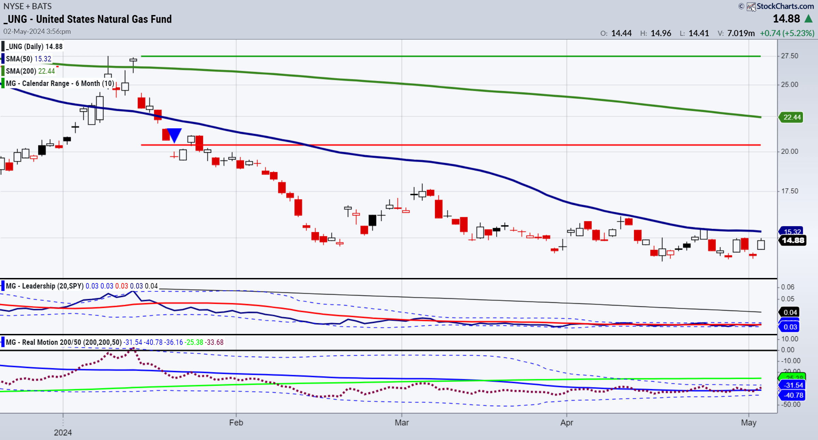Click the 17.50 price axis label
This screenshot has height=440, width=818.
(x=790, y=191)
